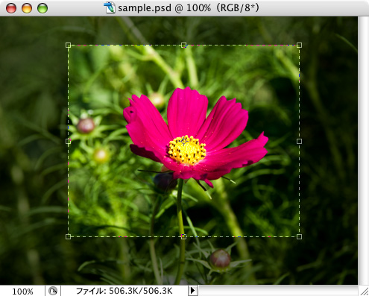369x296 pixels.
Task: Click the right-middle crop handle
Action: pos(299,141)
